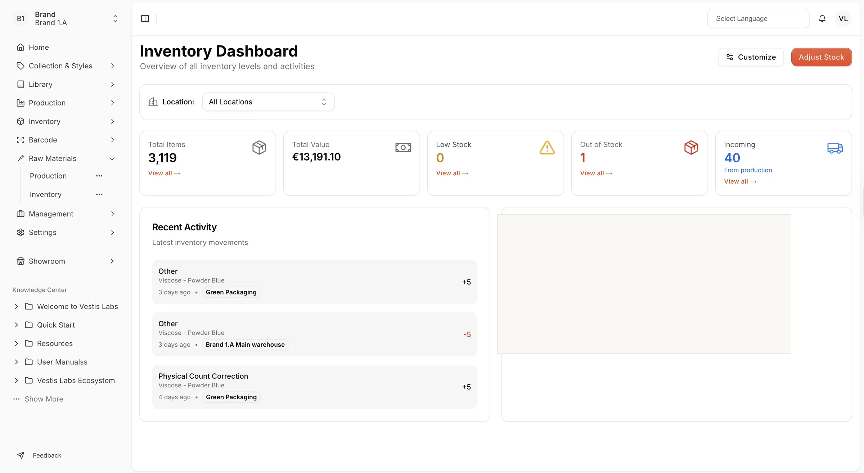Open the All Locations dropdown

click(268, 102)
